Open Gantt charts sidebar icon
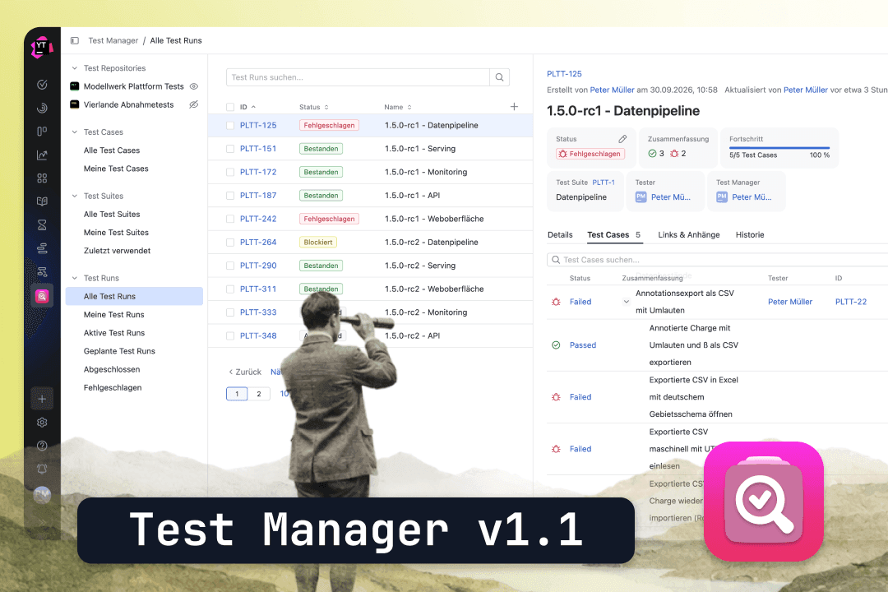 pos(42,248)
